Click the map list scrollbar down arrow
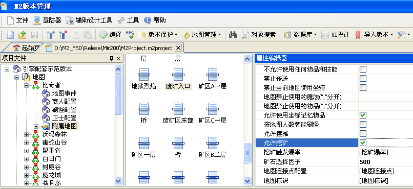This screenshot has width=413, height=189. point(247,181)
